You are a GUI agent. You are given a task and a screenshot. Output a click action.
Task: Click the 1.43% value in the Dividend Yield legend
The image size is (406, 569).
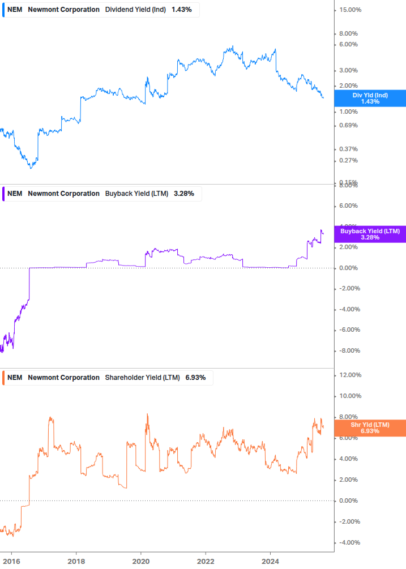(181, 10)
